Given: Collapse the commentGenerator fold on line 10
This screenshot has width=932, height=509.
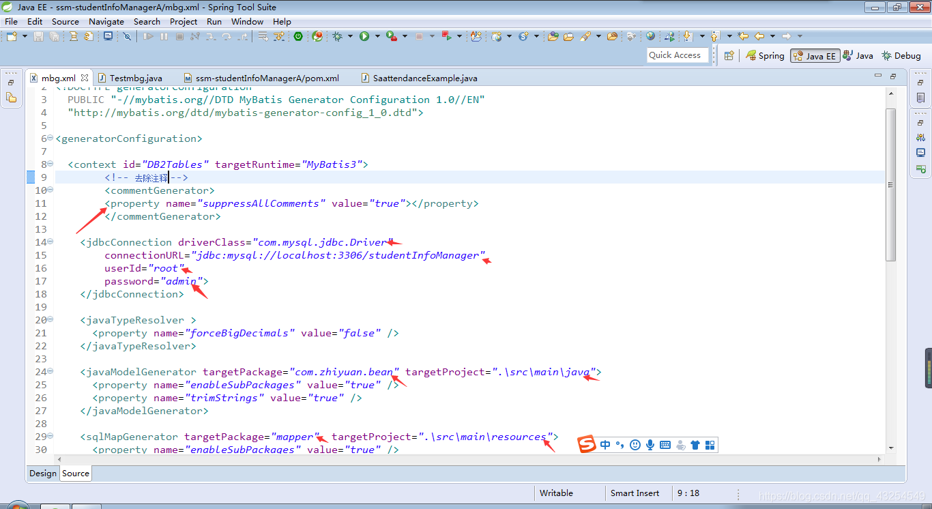Looking at the screenshot, I should (50, 190).
